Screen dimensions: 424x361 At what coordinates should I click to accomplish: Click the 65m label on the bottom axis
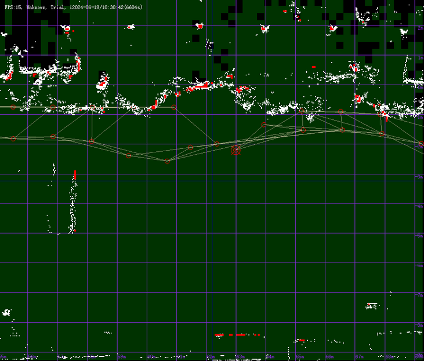point(299,356)
